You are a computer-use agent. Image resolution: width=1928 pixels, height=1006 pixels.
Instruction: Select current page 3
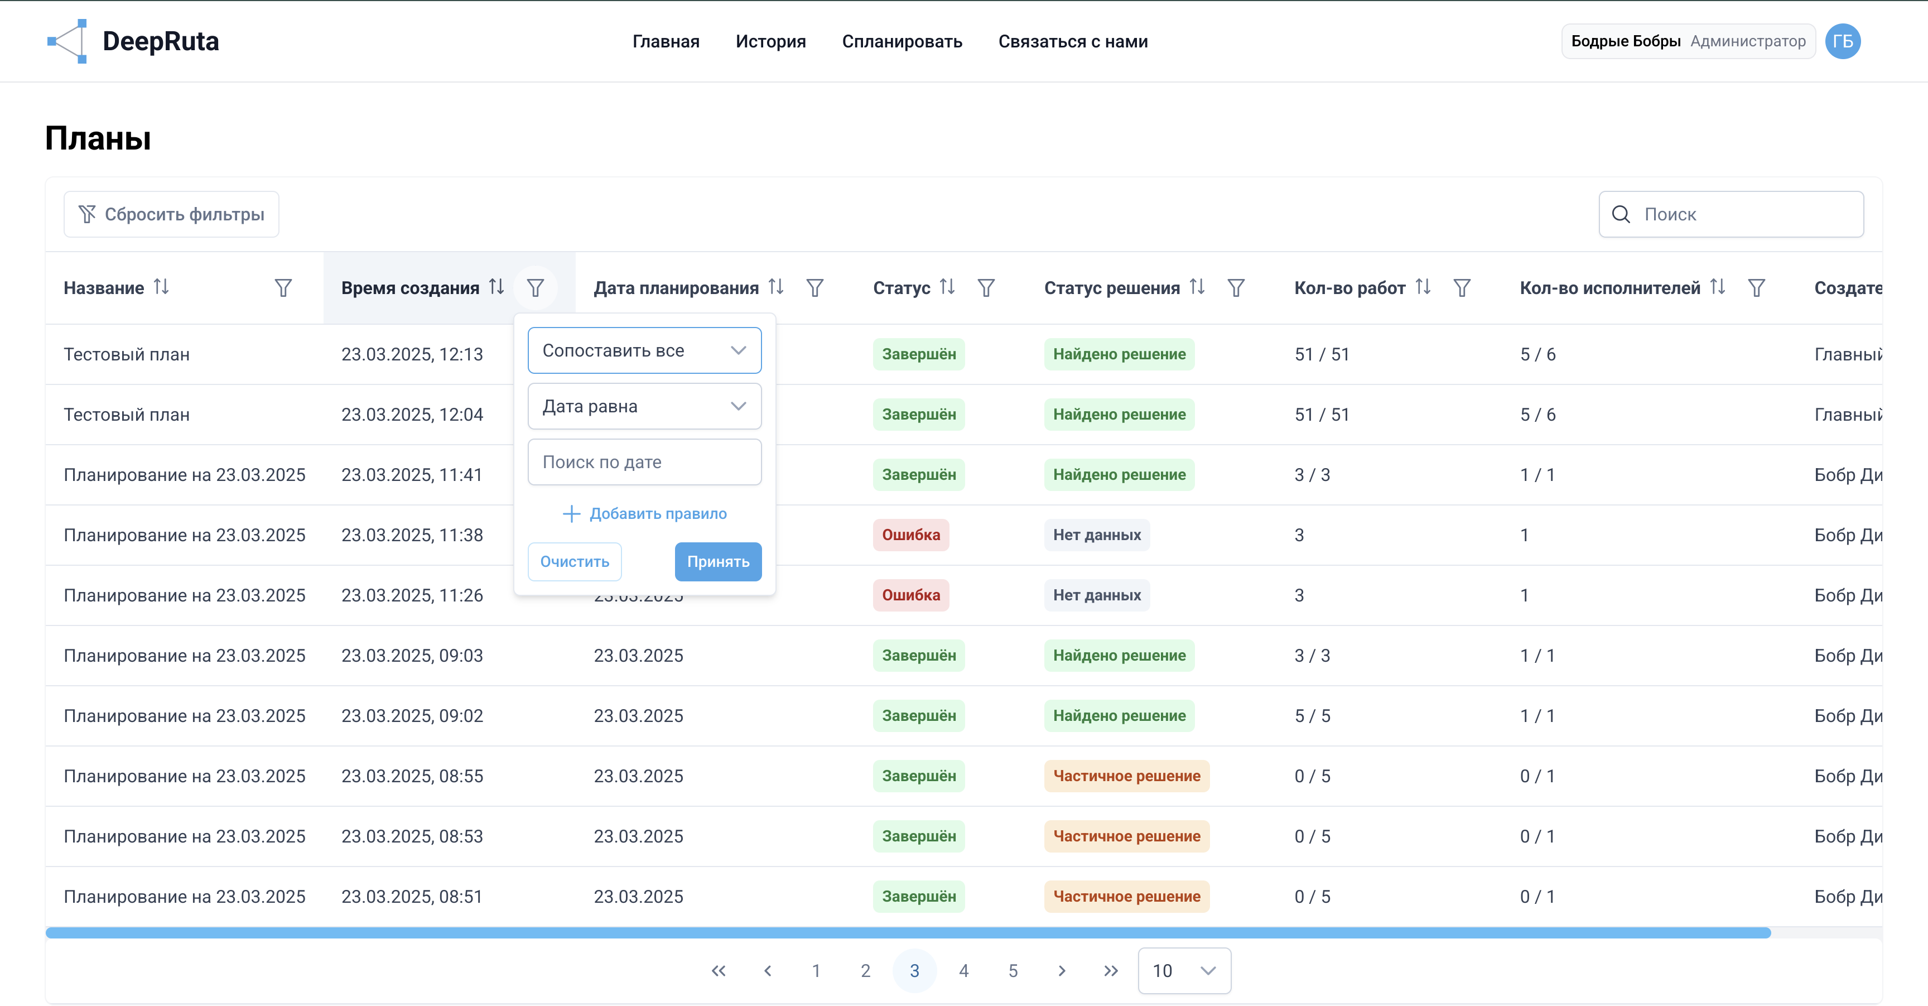point(914,971)
